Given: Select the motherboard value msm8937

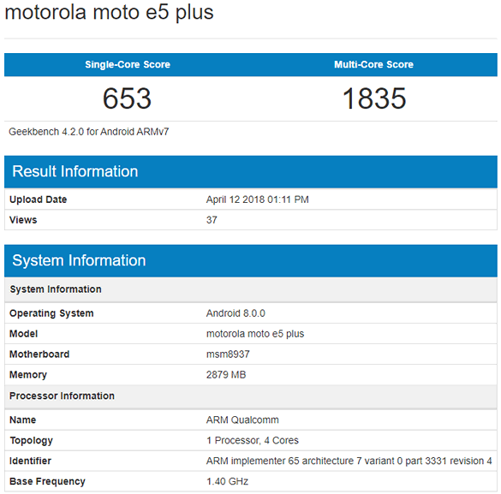Looking at the screenshot, I should (228, 354).
